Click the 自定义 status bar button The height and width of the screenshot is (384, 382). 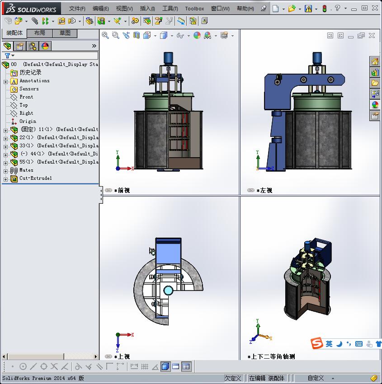(316, 378)
